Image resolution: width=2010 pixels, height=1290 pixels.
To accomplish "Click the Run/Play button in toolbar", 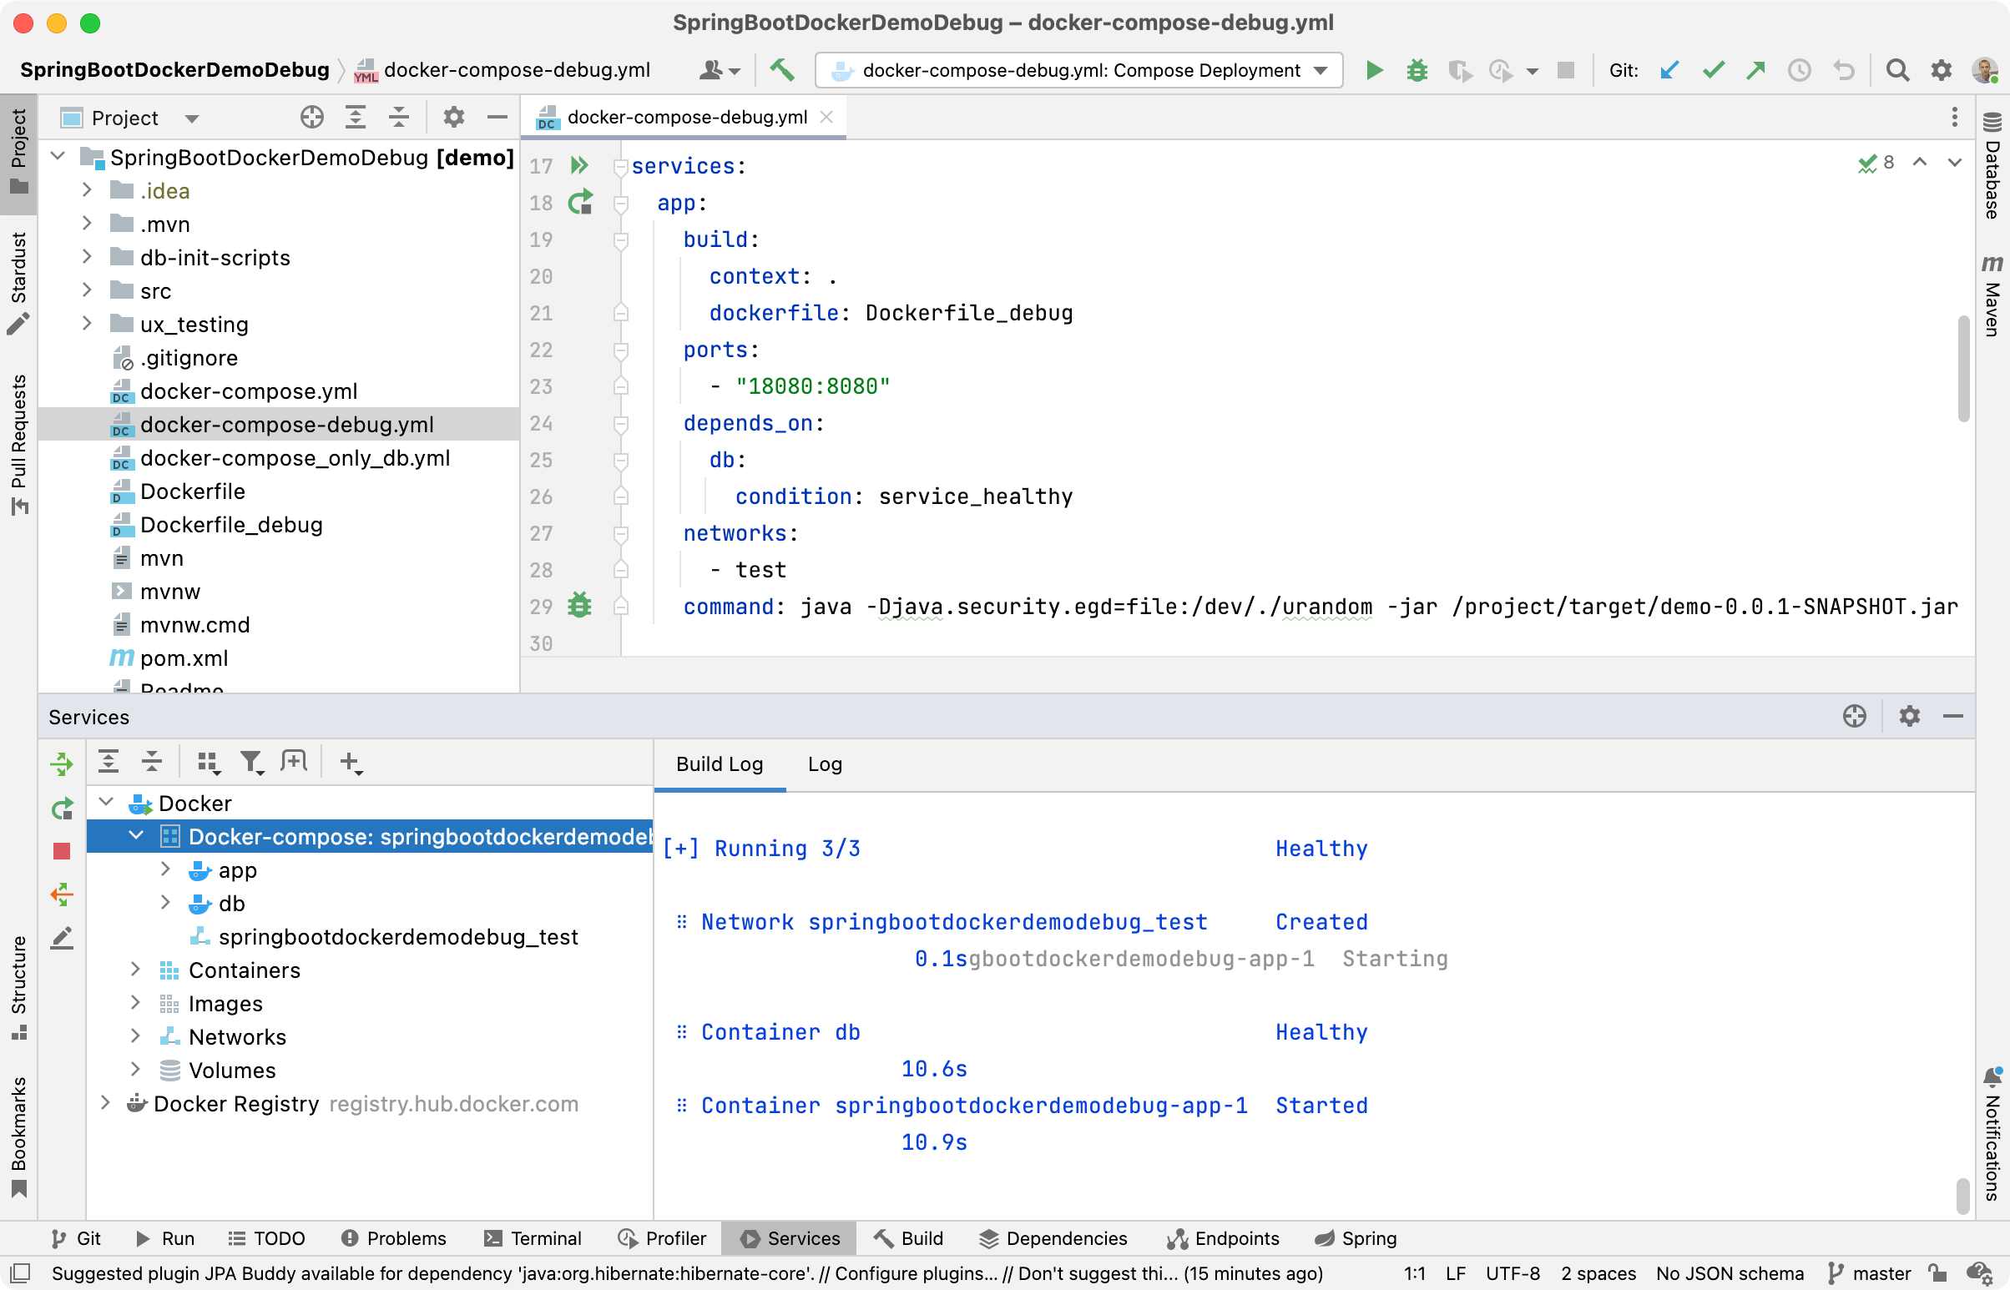I will 1371,70.
